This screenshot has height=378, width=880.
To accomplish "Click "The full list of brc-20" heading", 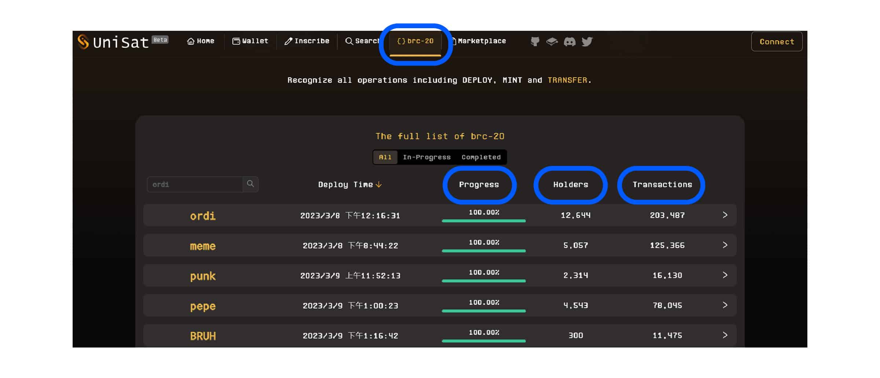I will tap(440, 136).
